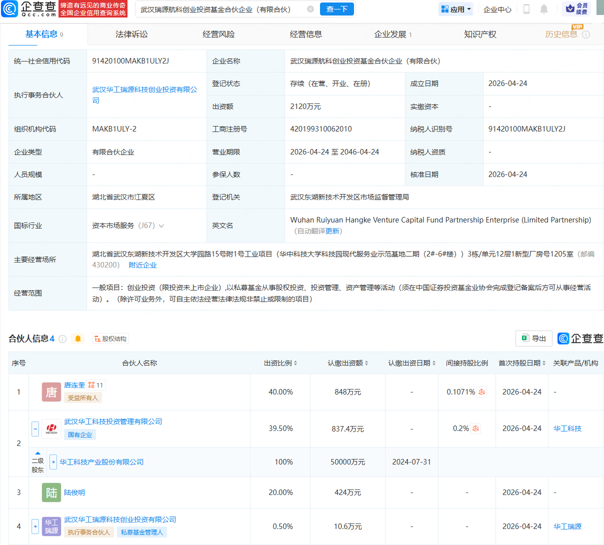This screenshot has width=604, height=545.
Task: Open 华工科技产业股份有限公司 link
Action: (101, 462)
